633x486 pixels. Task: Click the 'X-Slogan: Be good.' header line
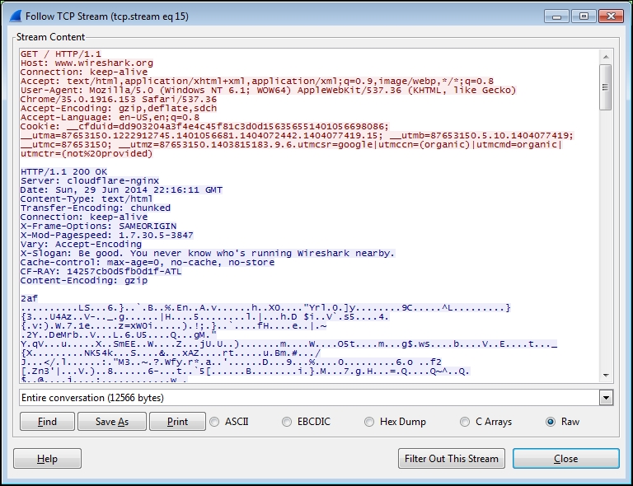point(208,253)
